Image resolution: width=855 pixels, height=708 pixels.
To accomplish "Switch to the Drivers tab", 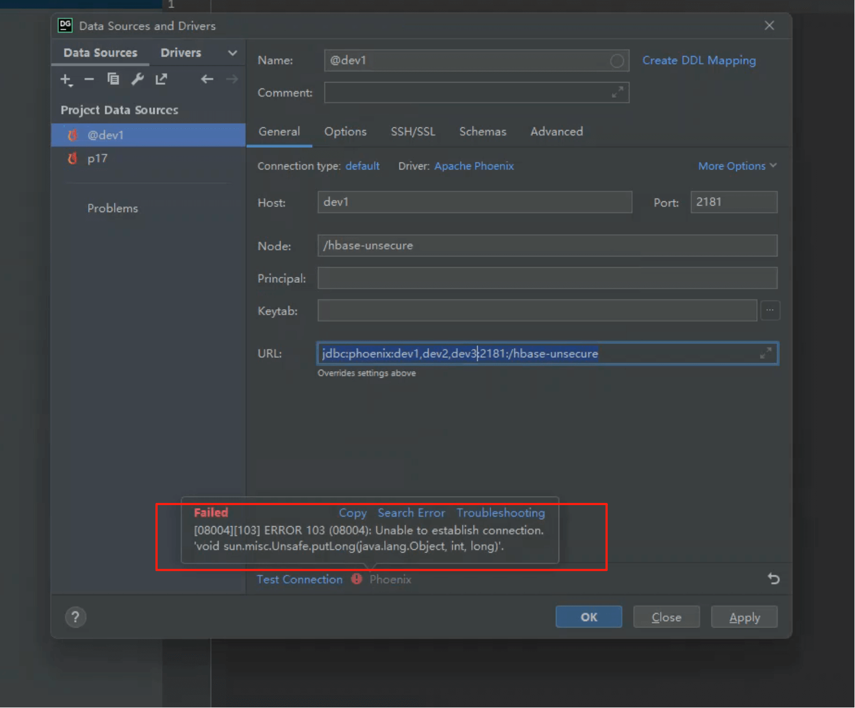I will click(181, 53).
